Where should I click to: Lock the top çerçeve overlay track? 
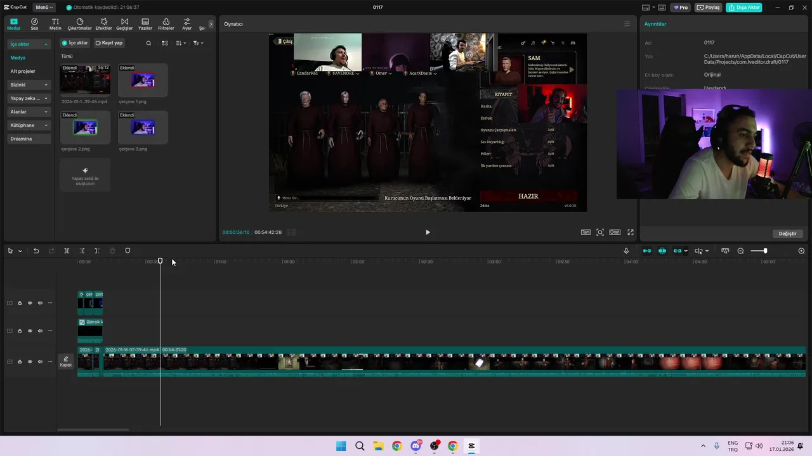20,303
